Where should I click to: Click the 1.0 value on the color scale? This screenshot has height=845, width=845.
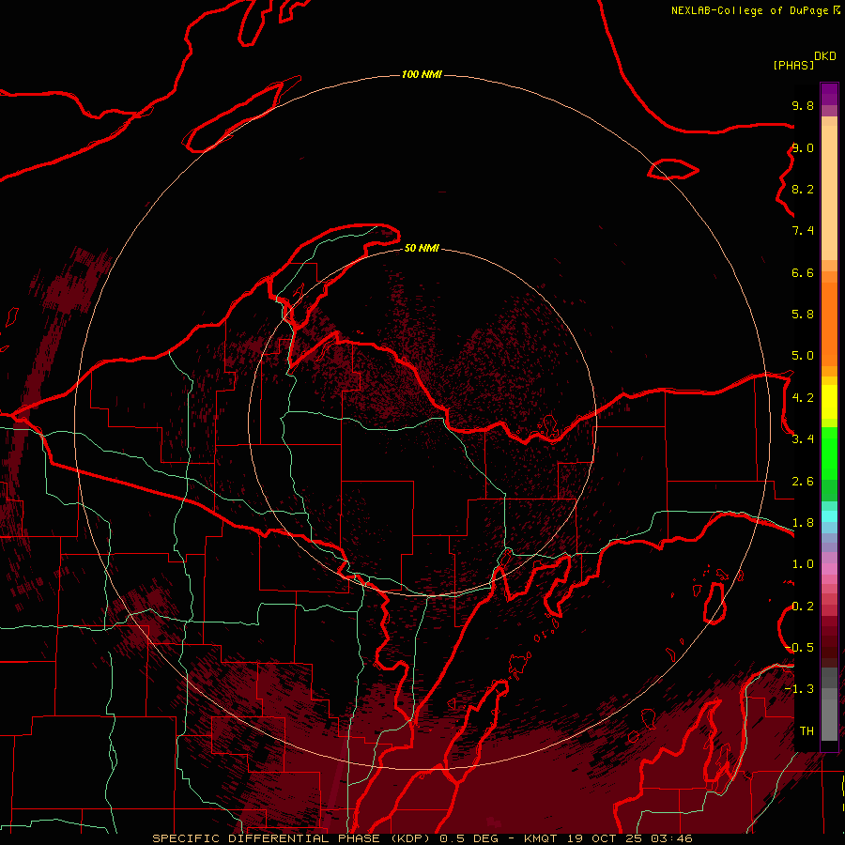[803, 564]
